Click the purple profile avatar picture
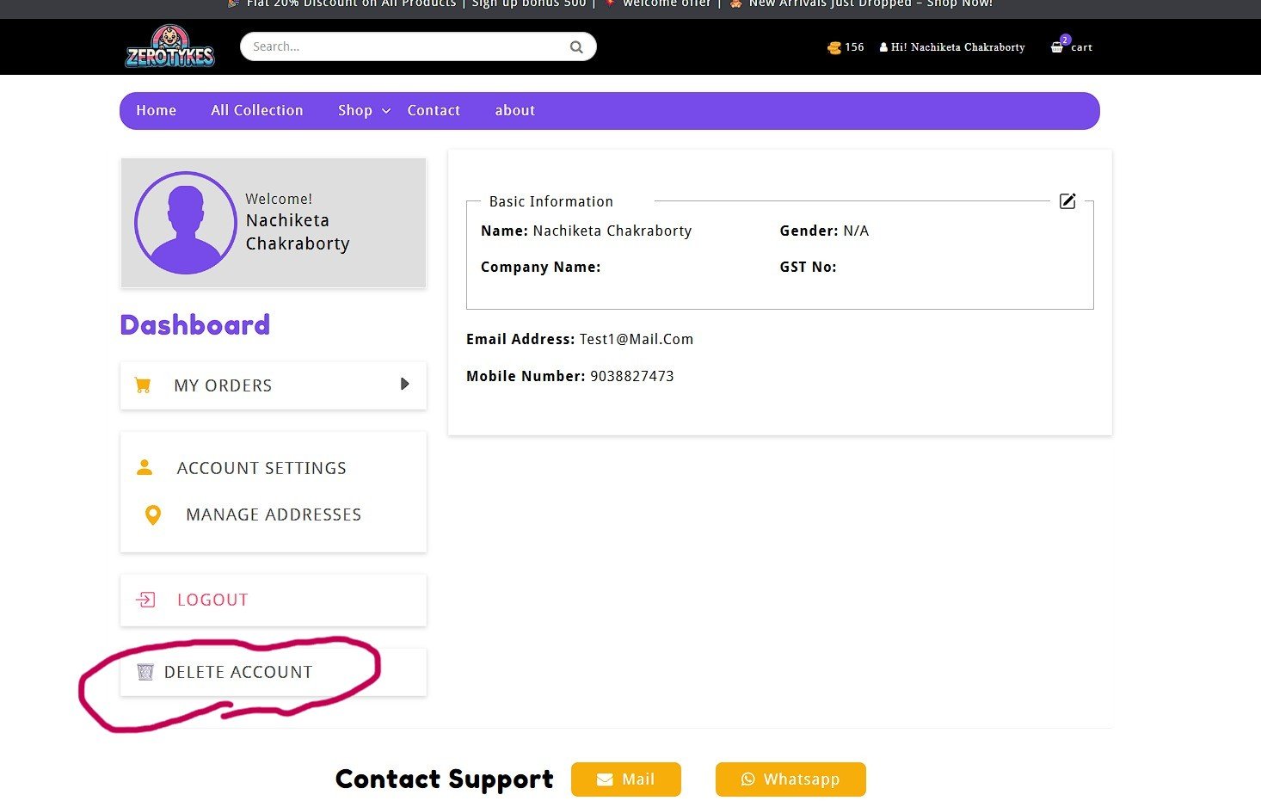 click(x=185, y=223)
